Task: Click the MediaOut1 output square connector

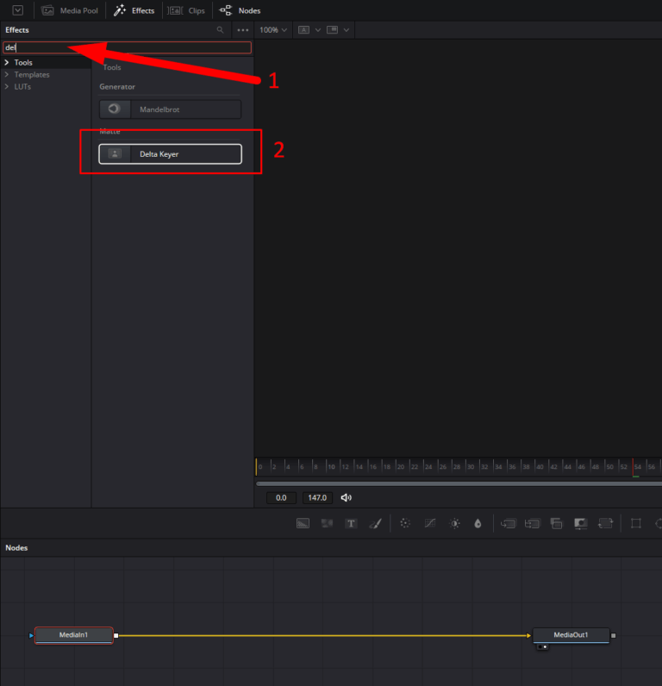Action: pyautogui.click(x=614, y=635)
